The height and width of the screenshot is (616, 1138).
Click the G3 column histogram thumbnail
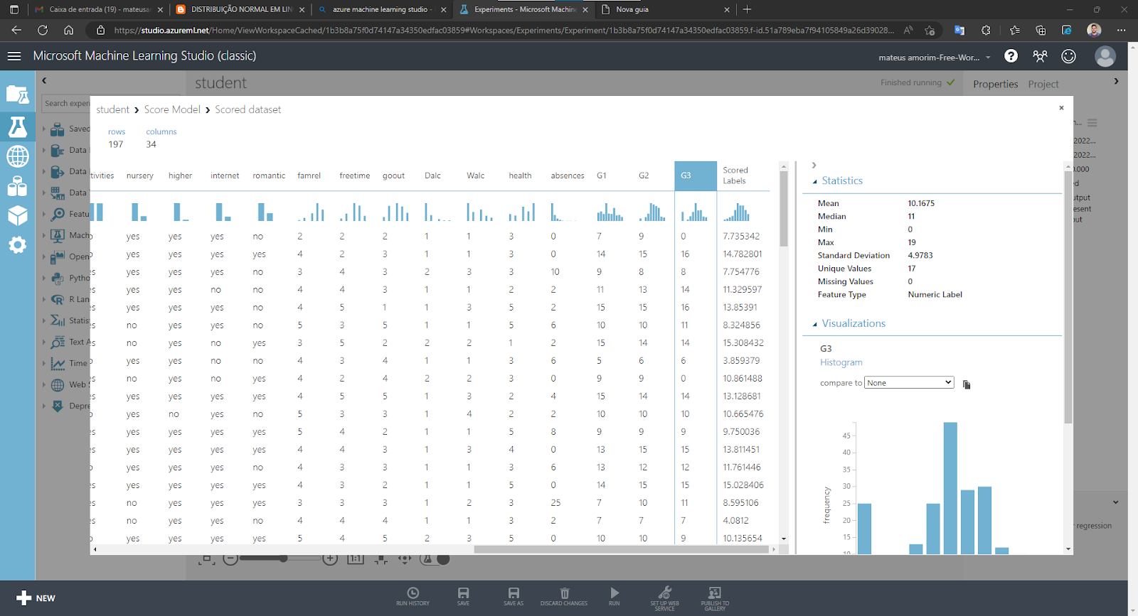coord(695,212)
